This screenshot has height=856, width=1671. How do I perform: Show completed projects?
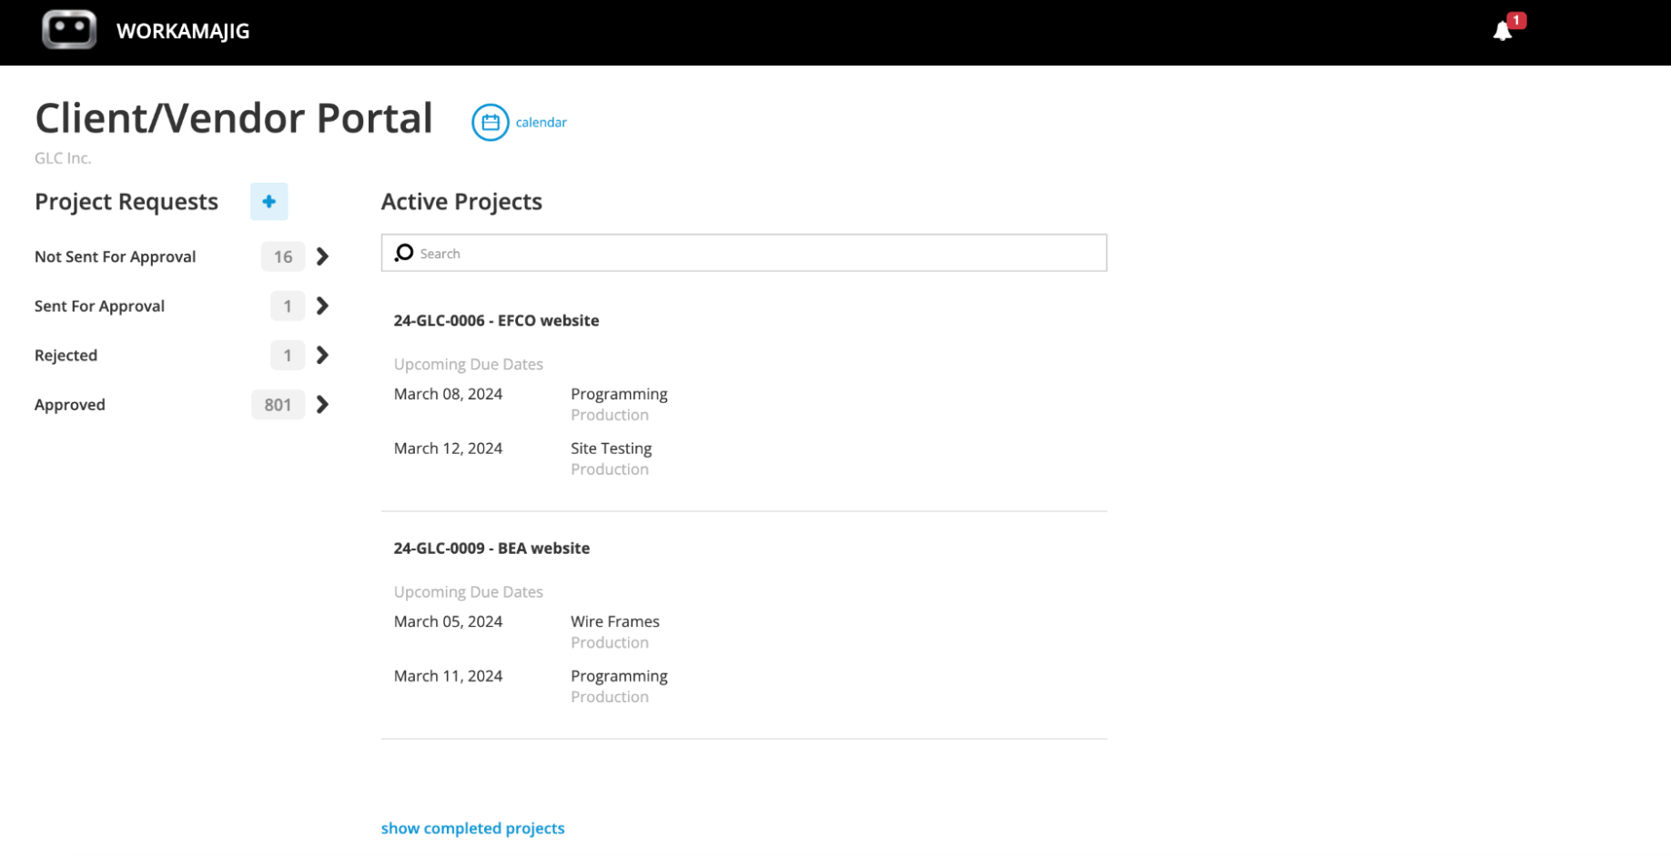pos(472,828)
